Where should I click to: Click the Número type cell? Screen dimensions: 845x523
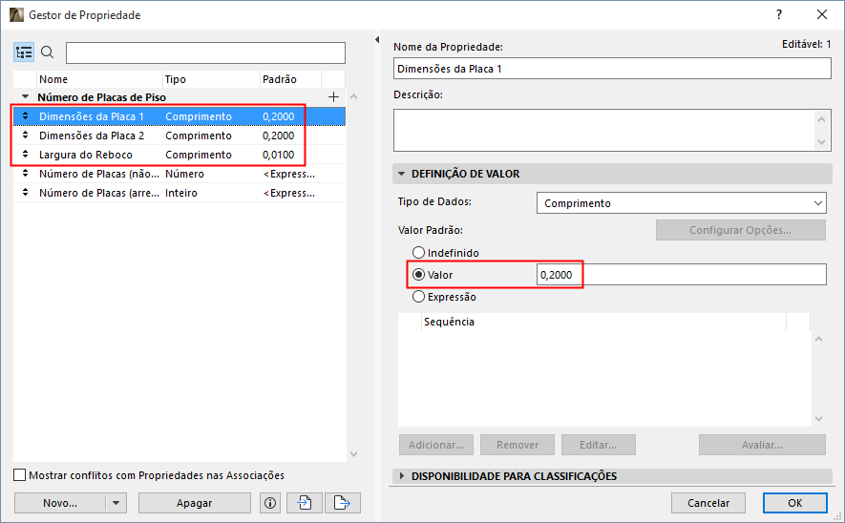184,174
